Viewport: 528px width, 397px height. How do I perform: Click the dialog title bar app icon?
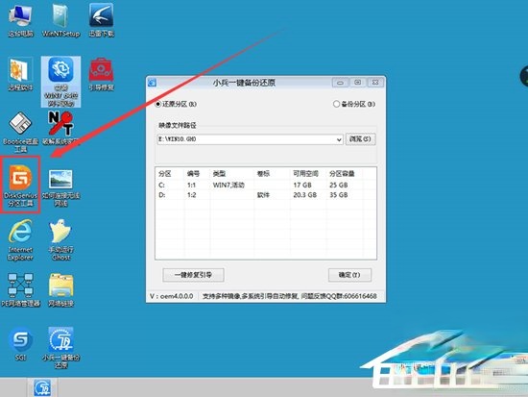[153, 83]
